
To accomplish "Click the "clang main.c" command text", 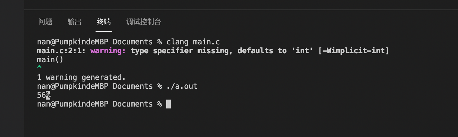I will pos(193,42).
